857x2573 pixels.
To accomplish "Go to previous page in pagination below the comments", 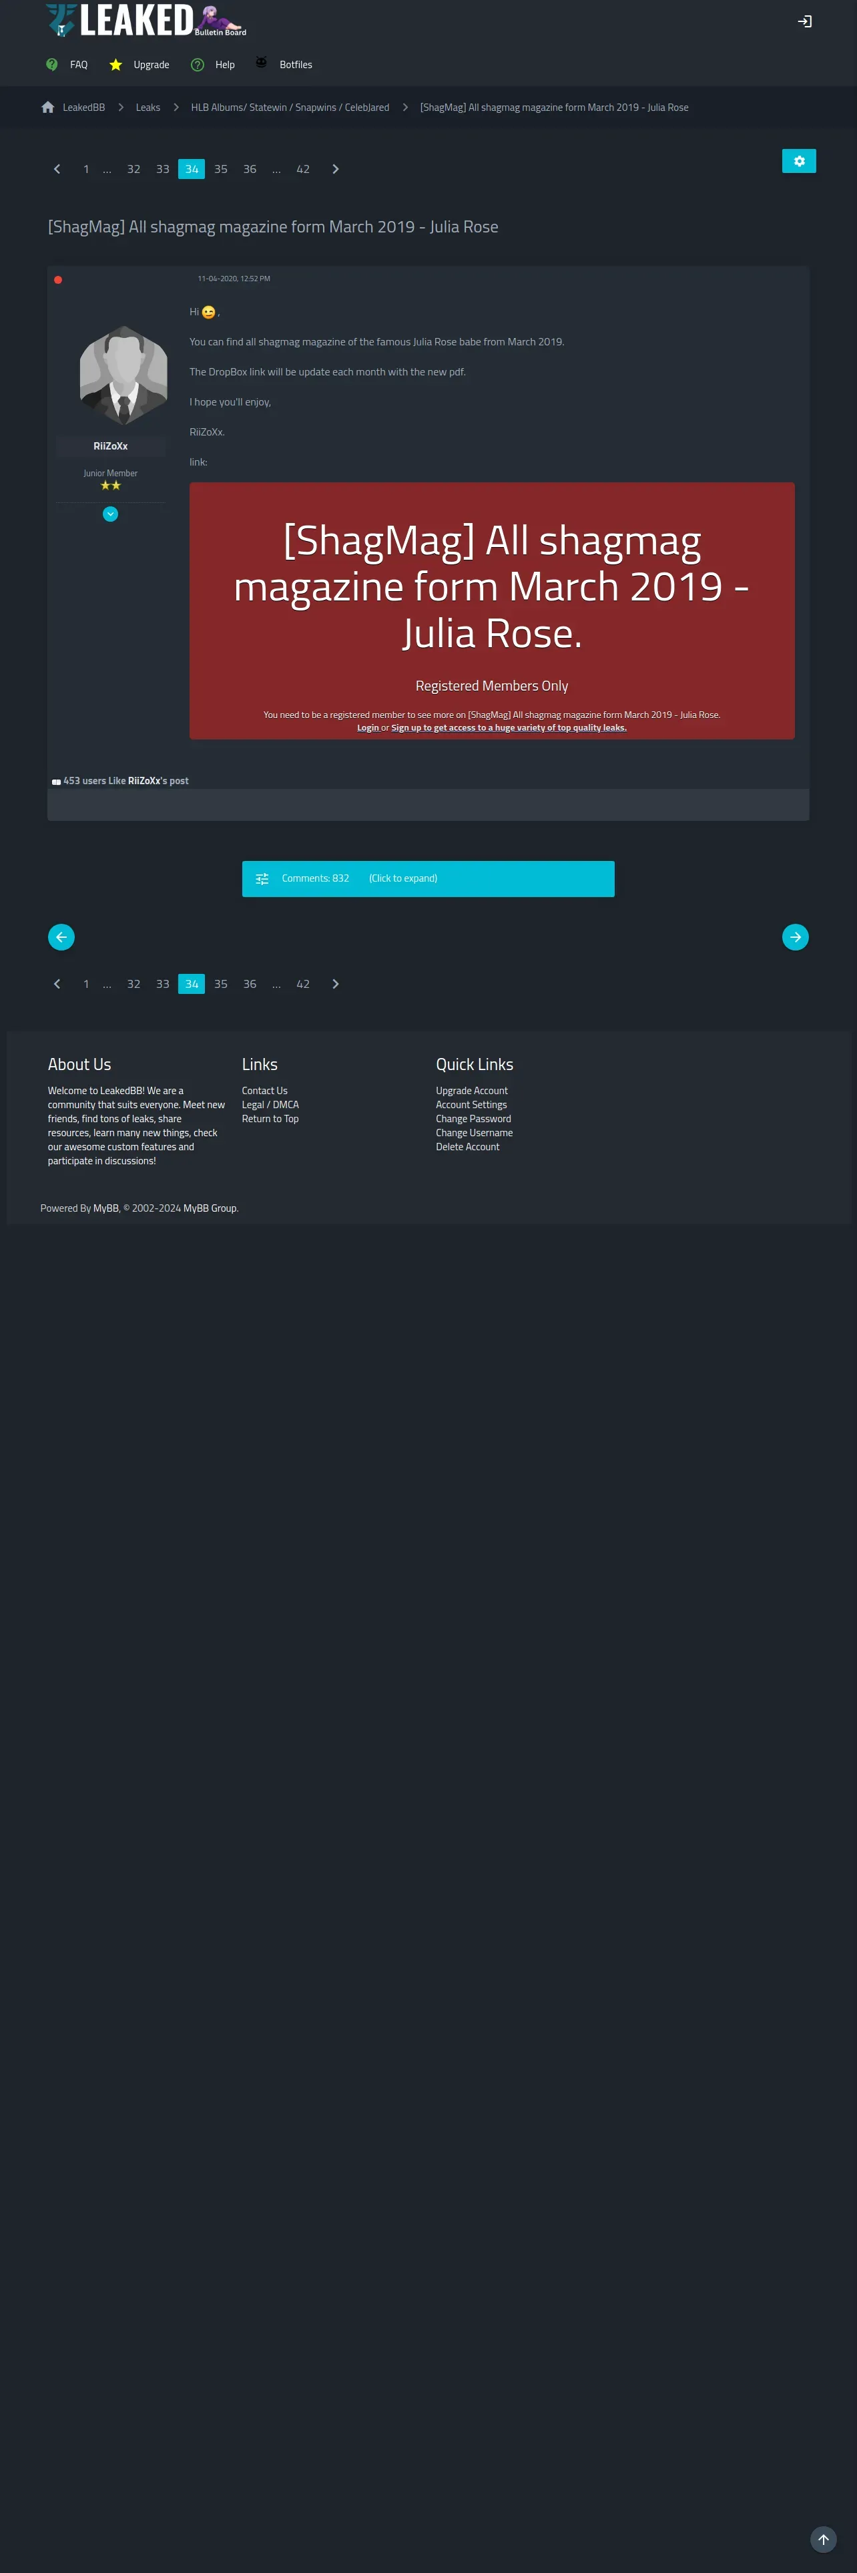I will point(57,984).
